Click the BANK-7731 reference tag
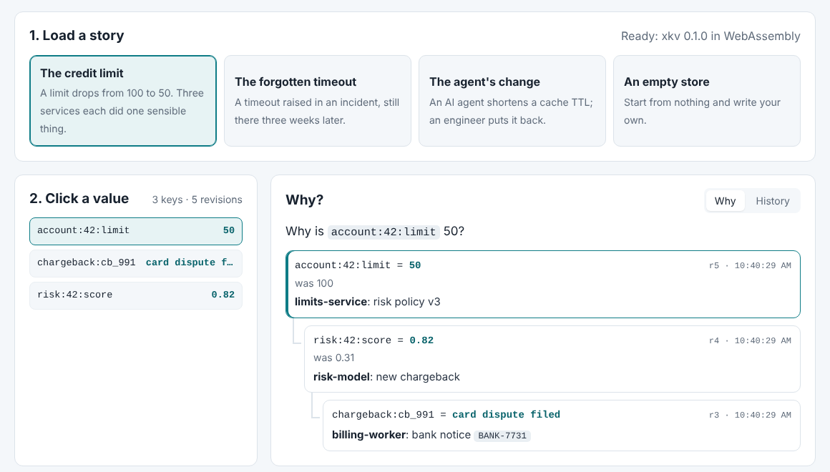 click(502, 436)
